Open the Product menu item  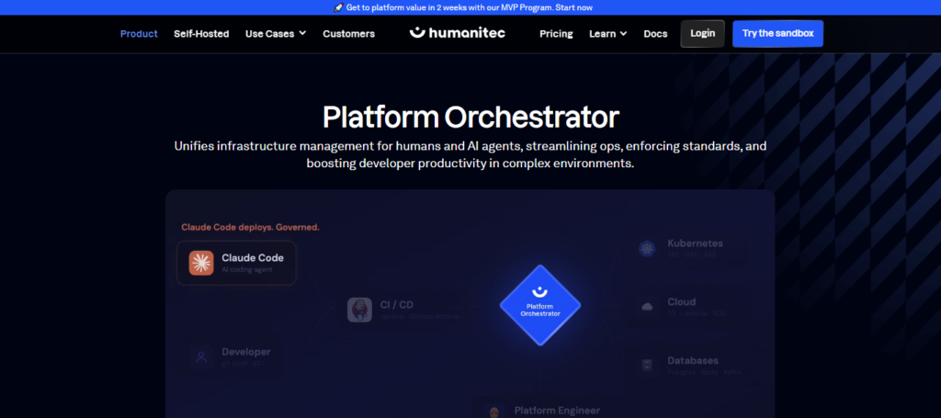pyautogui.click(x=139, y=34)
